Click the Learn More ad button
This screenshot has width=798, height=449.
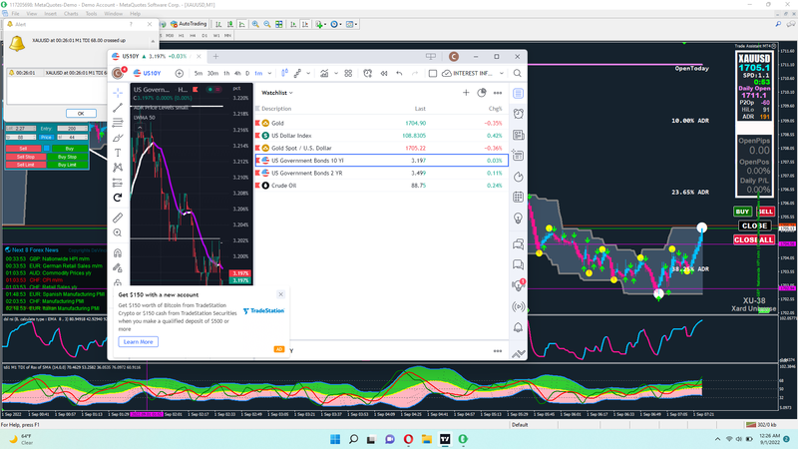(138, 342)
